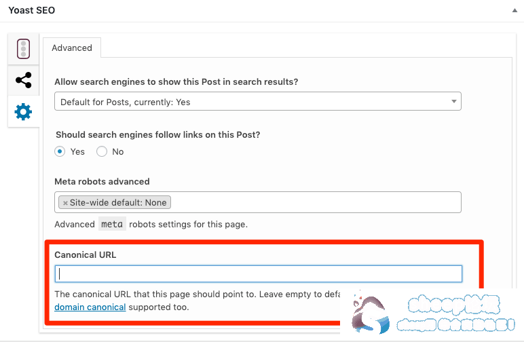
Task: Select Yes for following links
Action: tap(60, 151)
